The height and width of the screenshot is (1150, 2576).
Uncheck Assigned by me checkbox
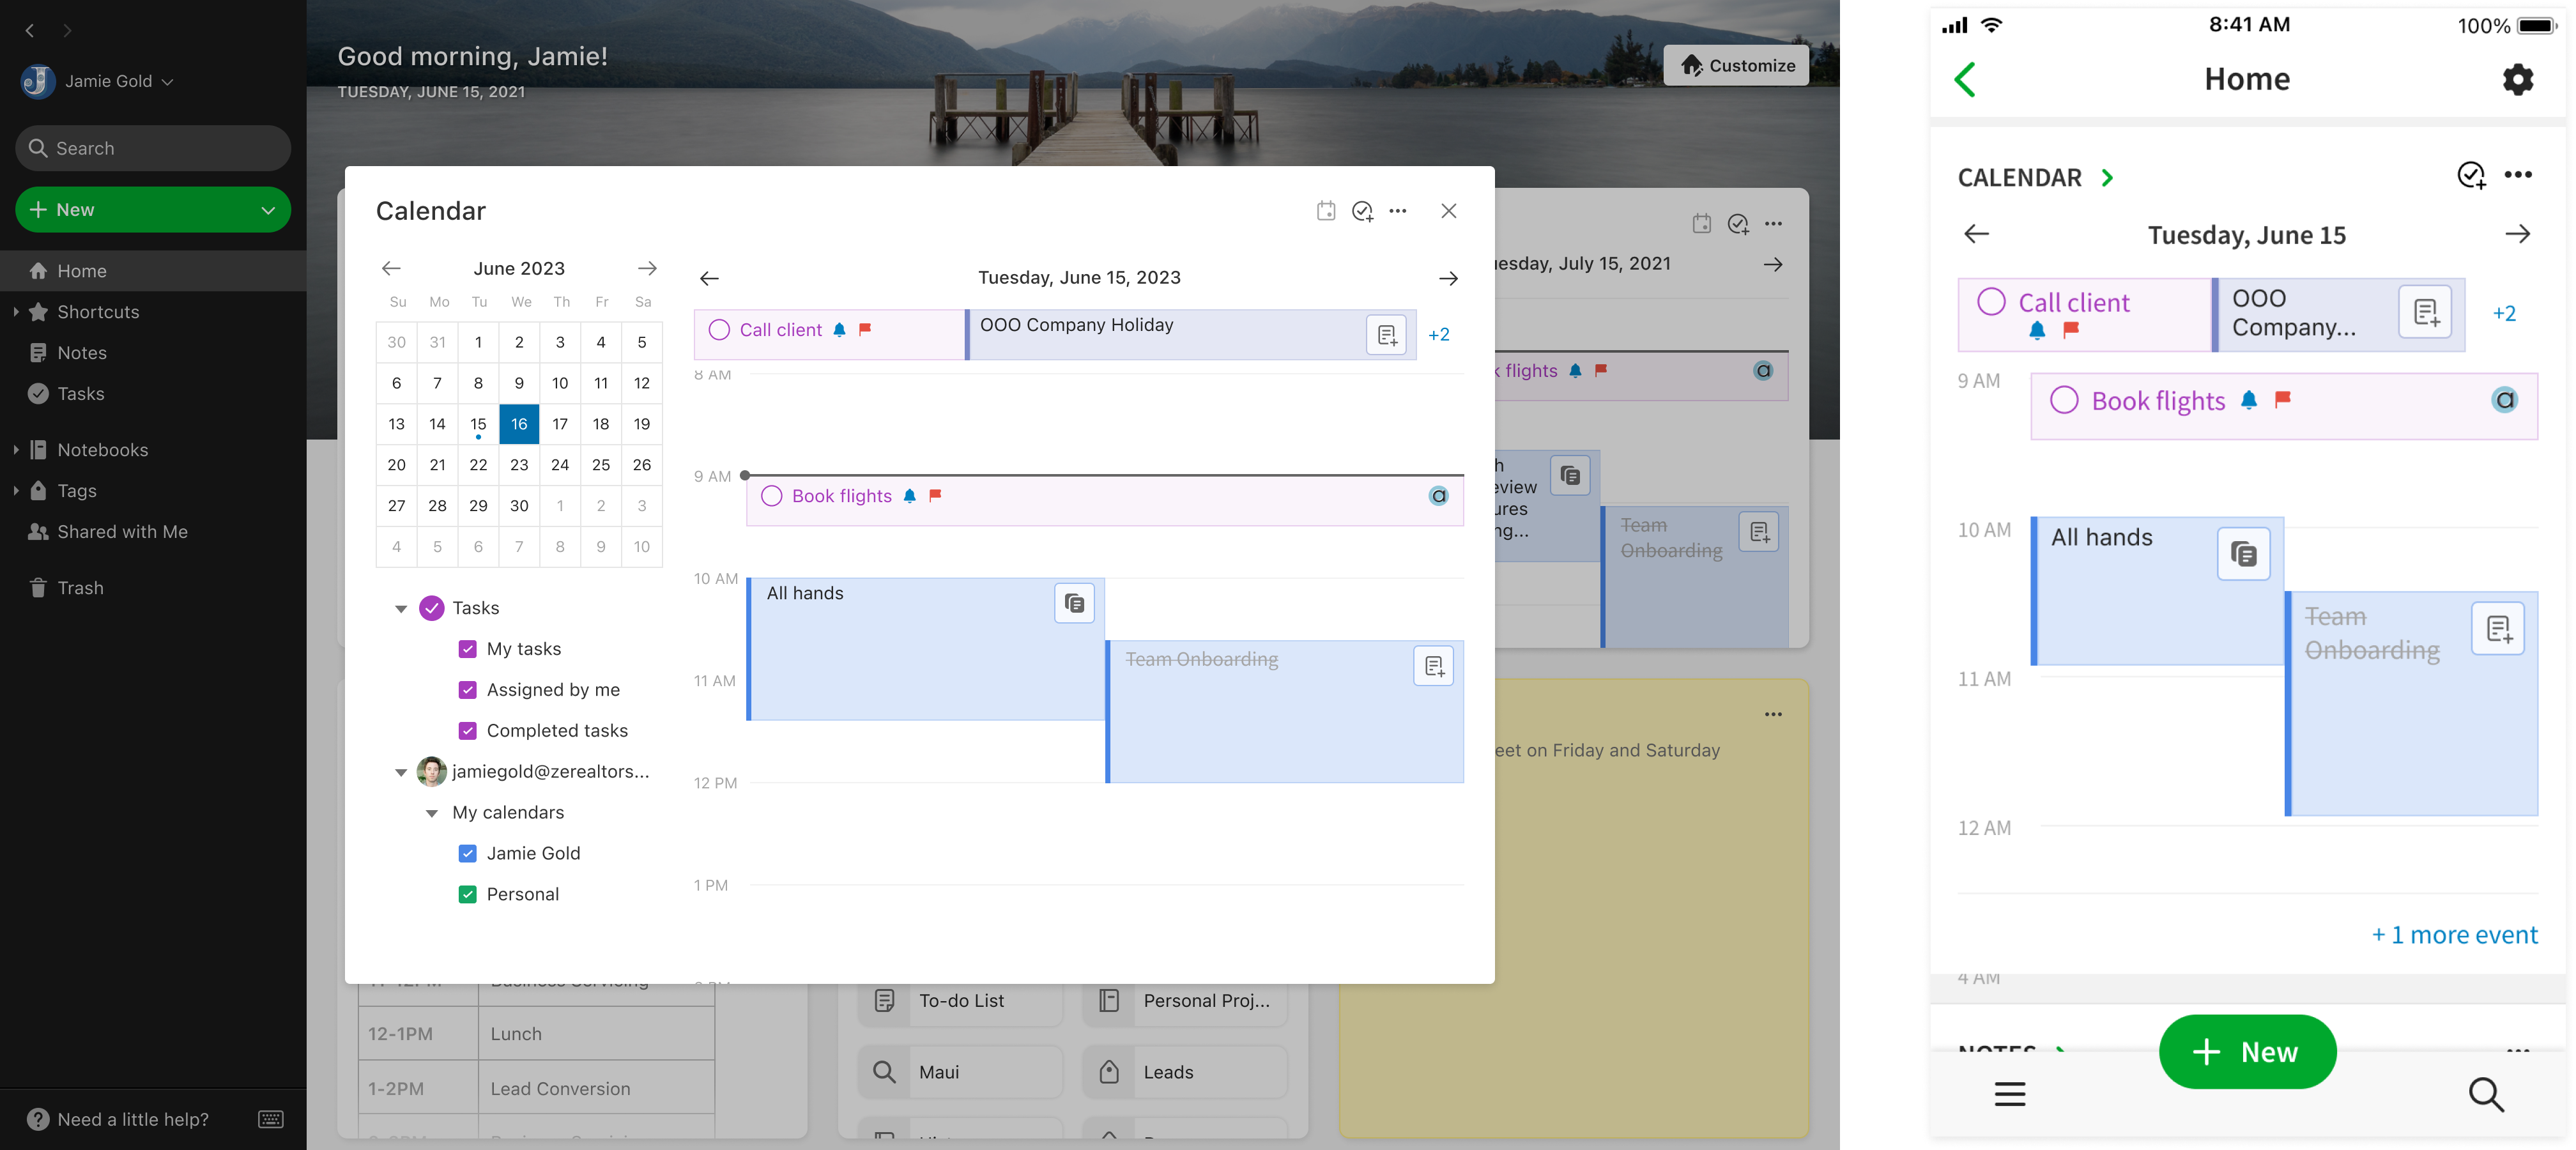click(467, 690)
